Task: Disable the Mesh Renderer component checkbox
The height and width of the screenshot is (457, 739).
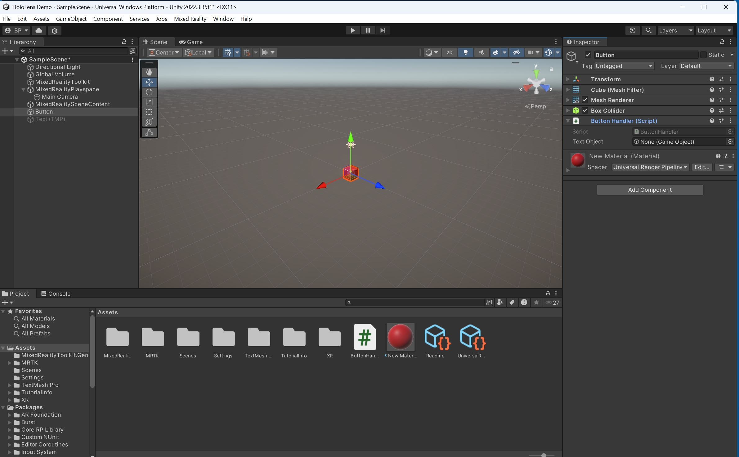Action: 585,100
